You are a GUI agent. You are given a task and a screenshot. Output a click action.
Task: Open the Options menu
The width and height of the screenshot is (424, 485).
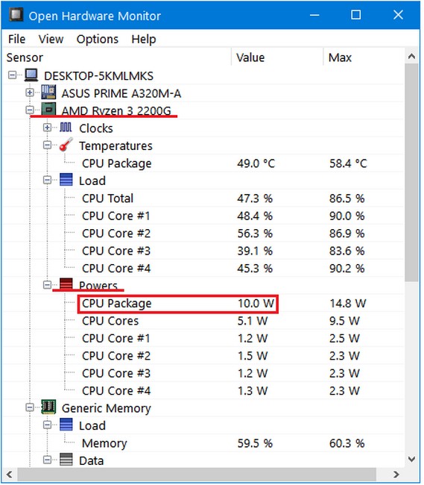pyautogui.click(x=98, y=40)
